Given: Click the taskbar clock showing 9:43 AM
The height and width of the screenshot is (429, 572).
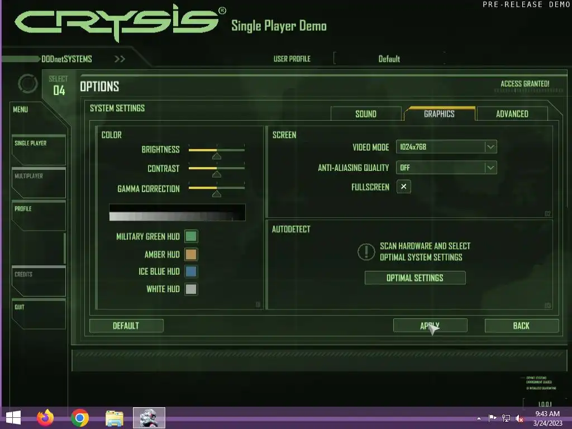Looking at the screenshot, I should 547,418.
